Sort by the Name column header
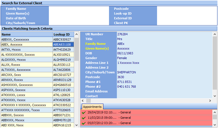 coord(27,34)
